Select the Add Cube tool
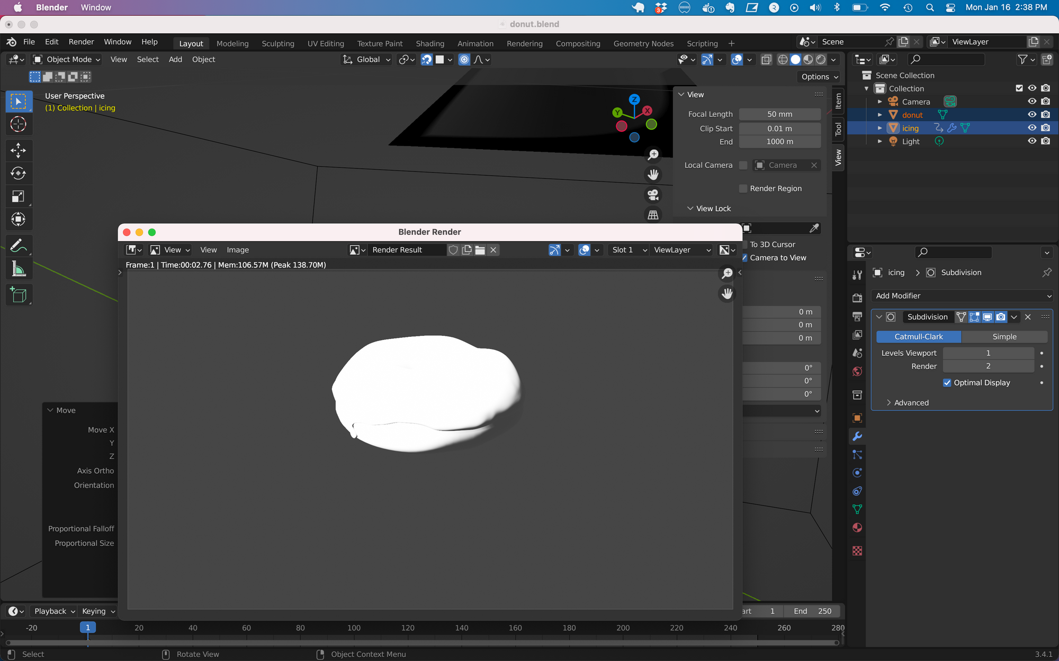The height and width of the screenshot is (661, 1059). pos(18,295)
